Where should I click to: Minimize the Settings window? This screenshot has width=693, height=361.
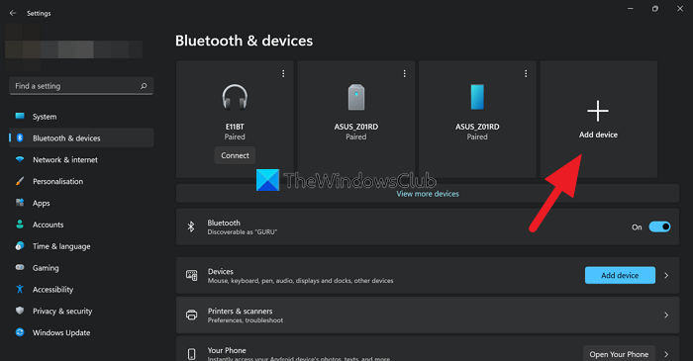coord(631,8)
